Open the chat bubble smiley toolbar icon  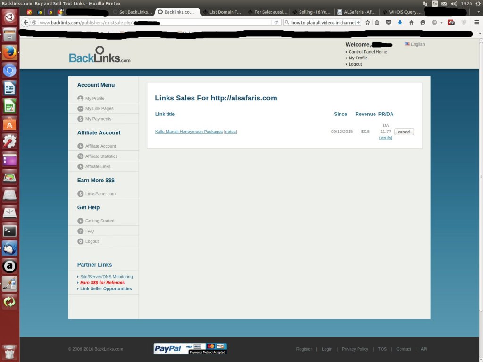423,23
